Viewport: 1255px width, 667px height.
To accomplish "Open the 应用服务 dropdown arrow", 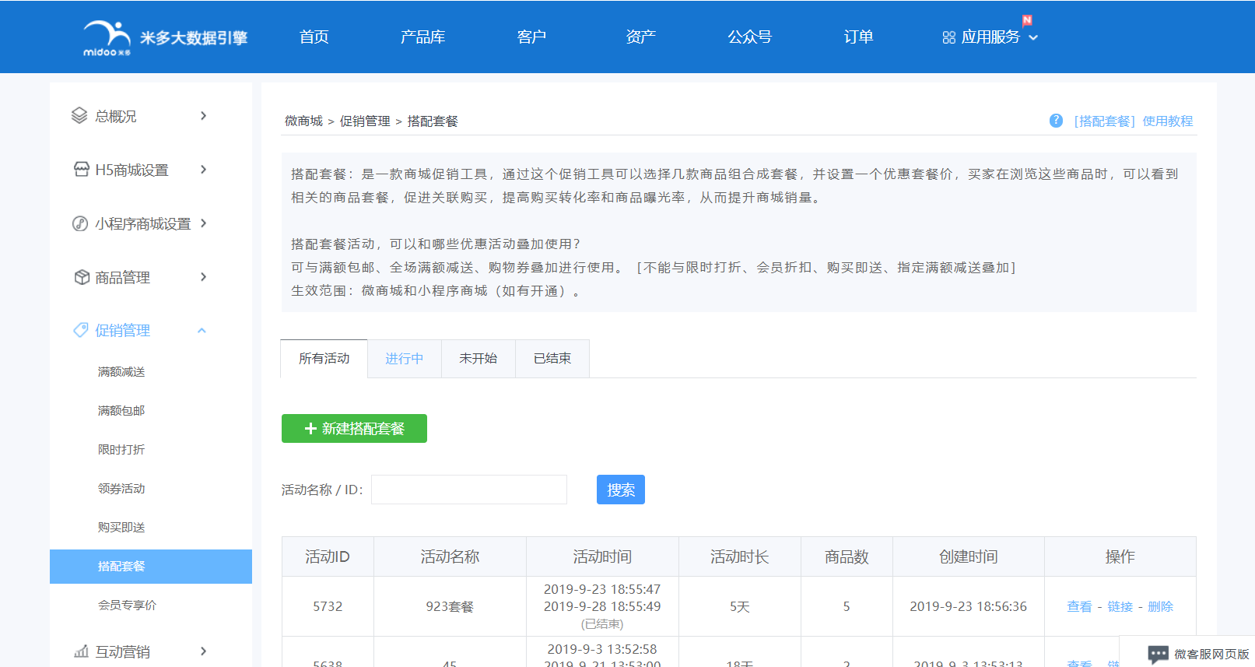I will (1033, 37).
